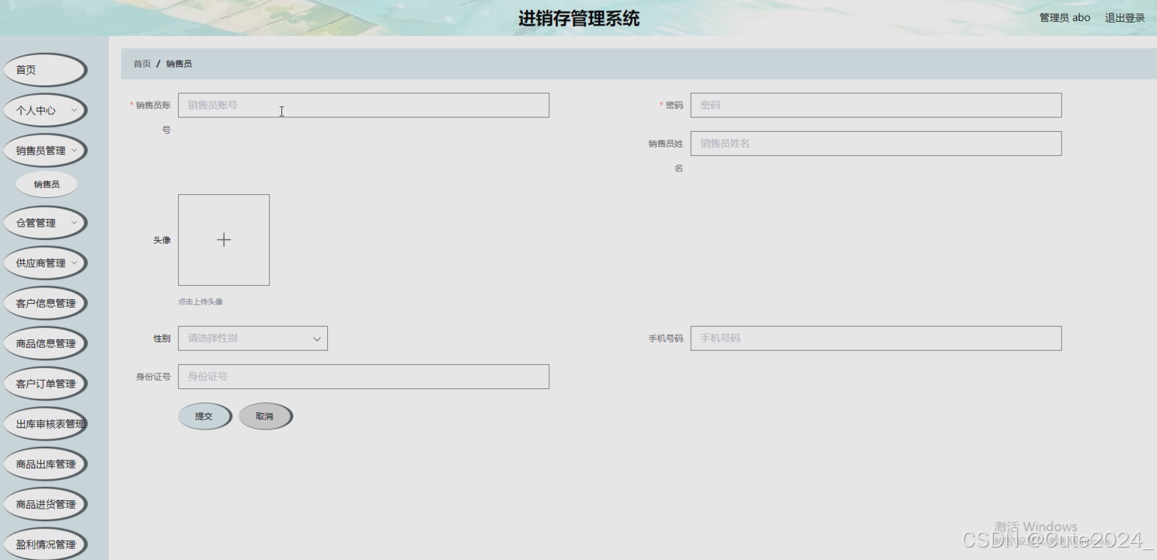Submit the form with 提交 button
Screen dimensions: 1157x560
click(x=204, y=416)
